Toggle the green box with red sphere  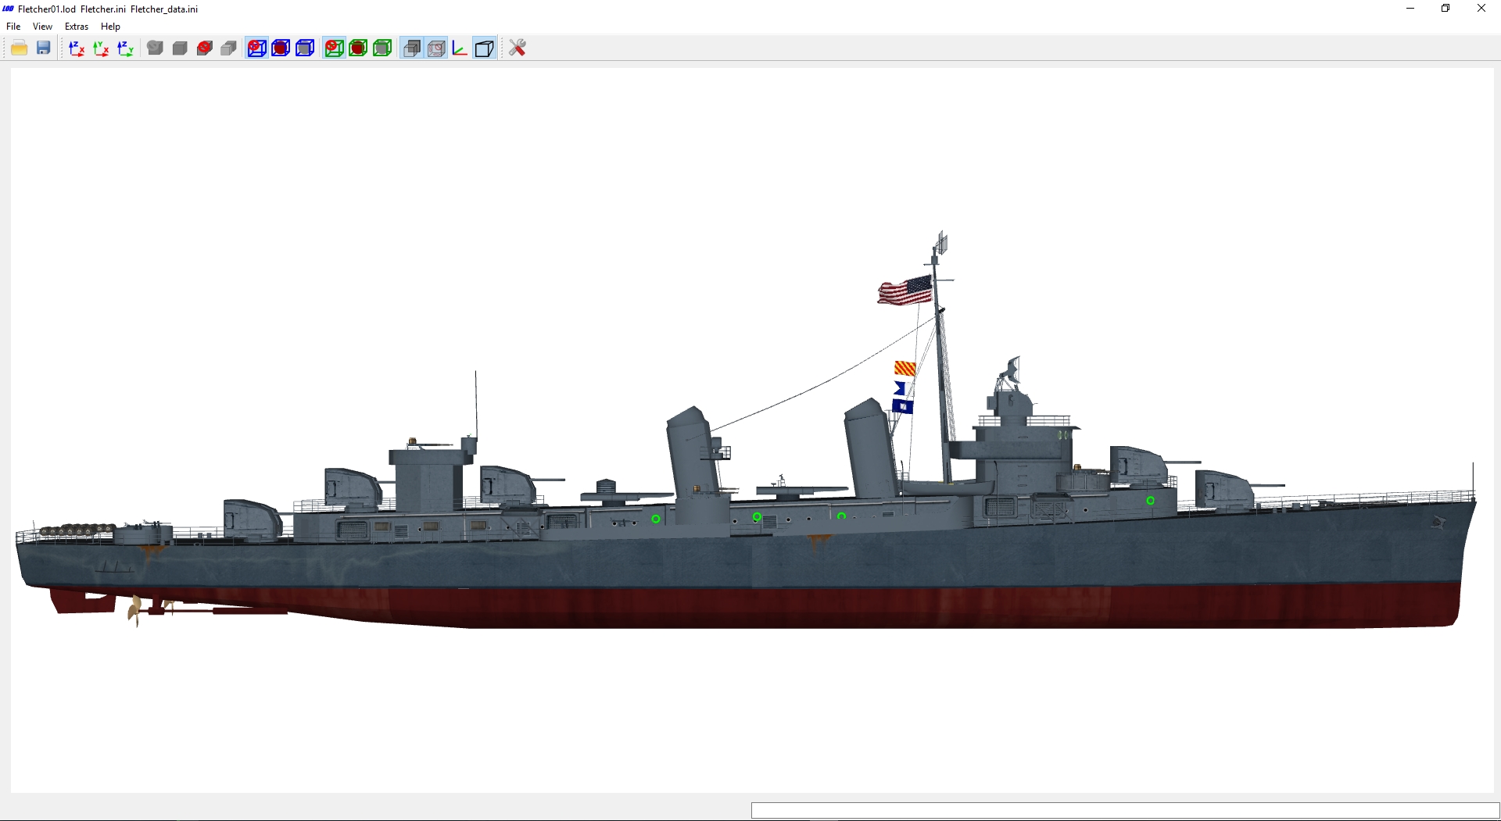[x=358, y=48]
